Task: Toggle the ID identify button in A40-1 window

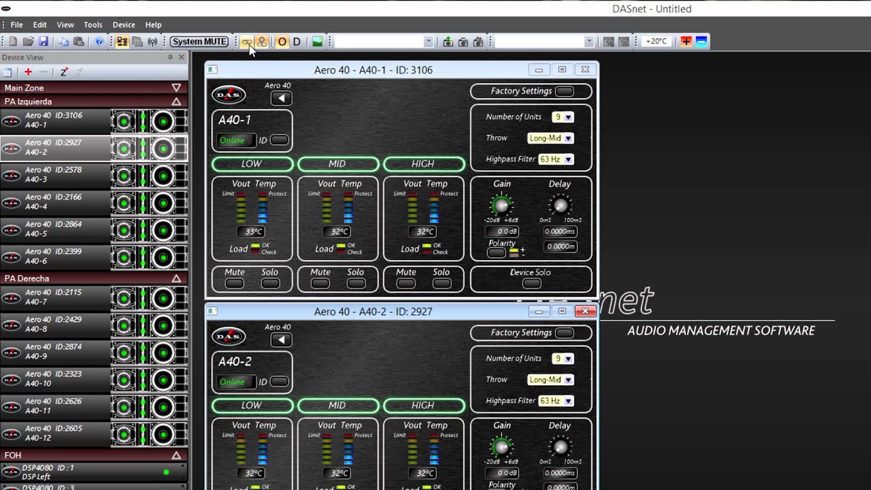Action: 279,140
